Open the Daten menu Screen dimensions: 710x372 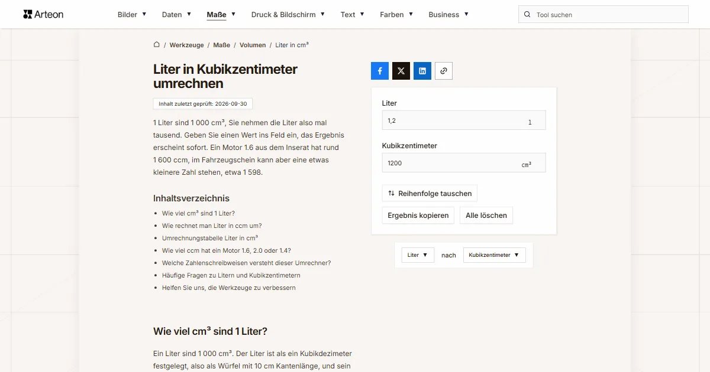tap(176, 15)
